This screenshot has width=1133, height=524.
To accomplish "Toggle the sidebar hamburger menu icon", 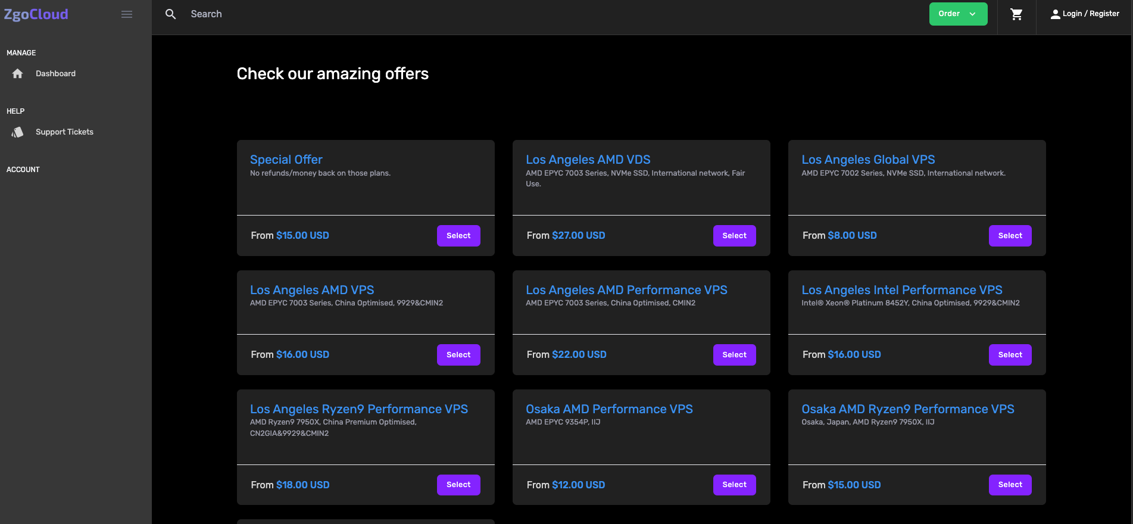I will (x=127, y=14).
